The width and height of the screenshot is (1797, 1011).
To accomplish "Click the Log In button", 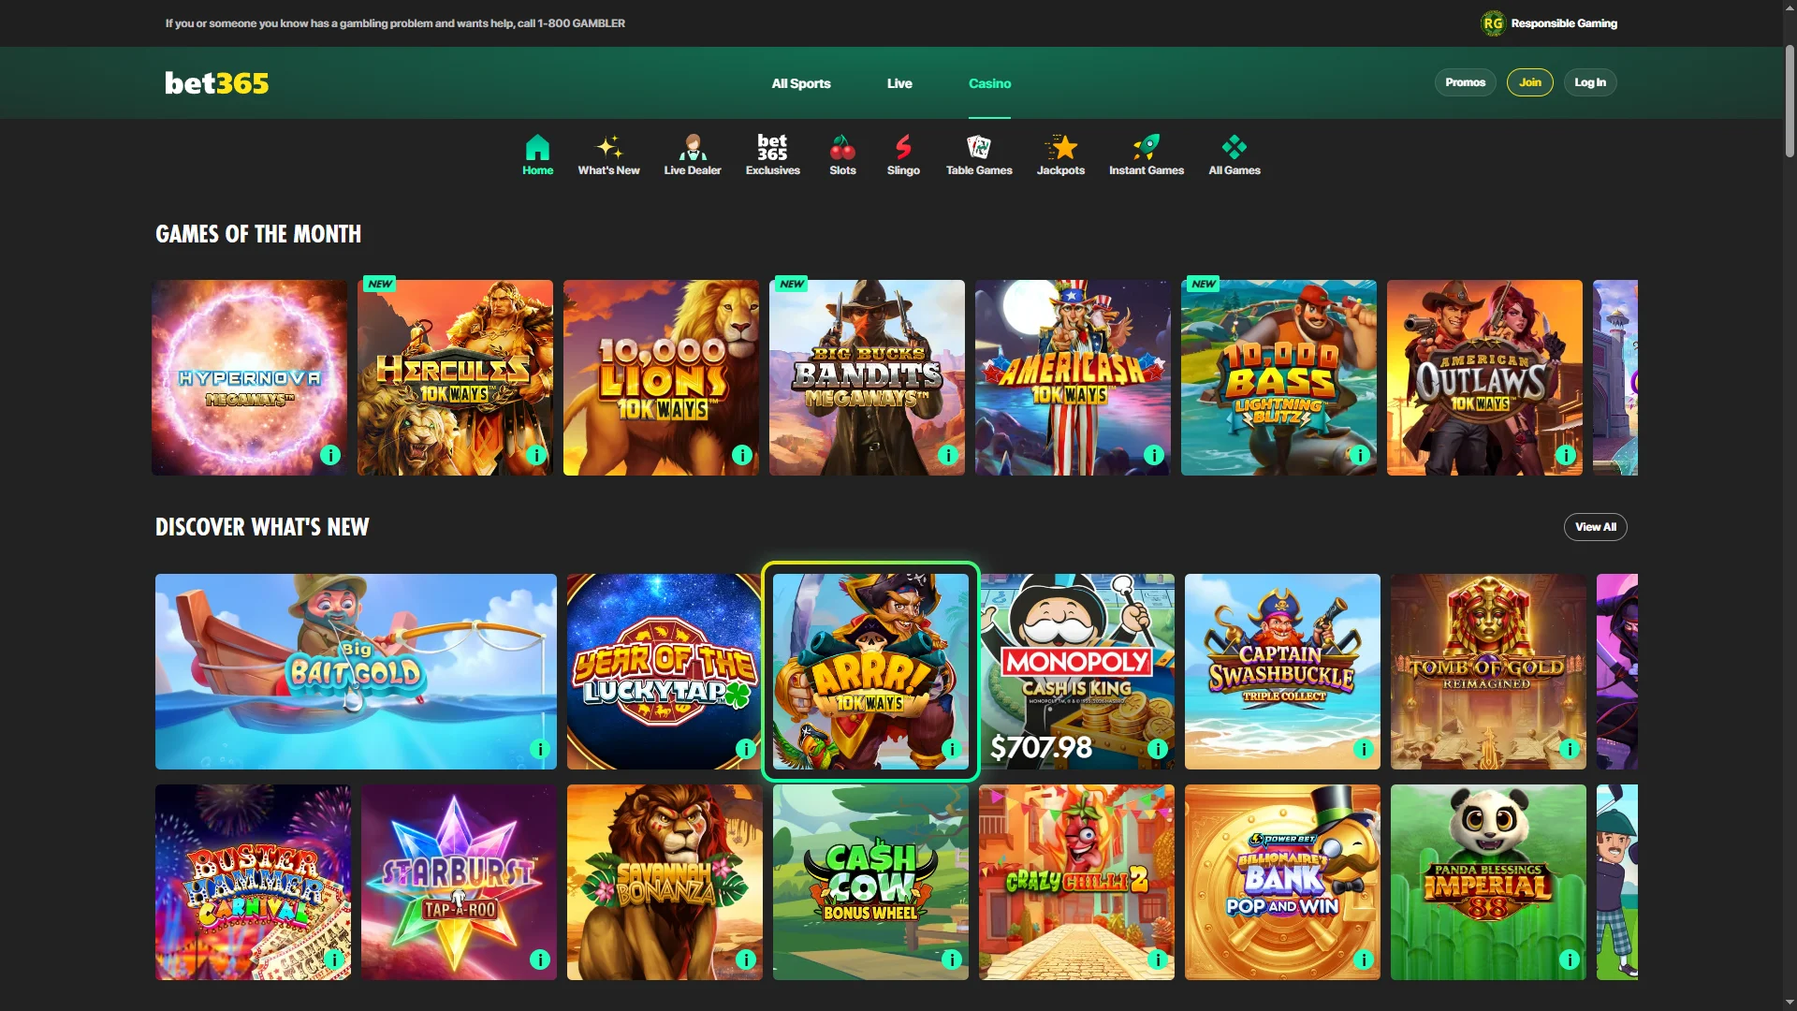I will point(1590,82).
